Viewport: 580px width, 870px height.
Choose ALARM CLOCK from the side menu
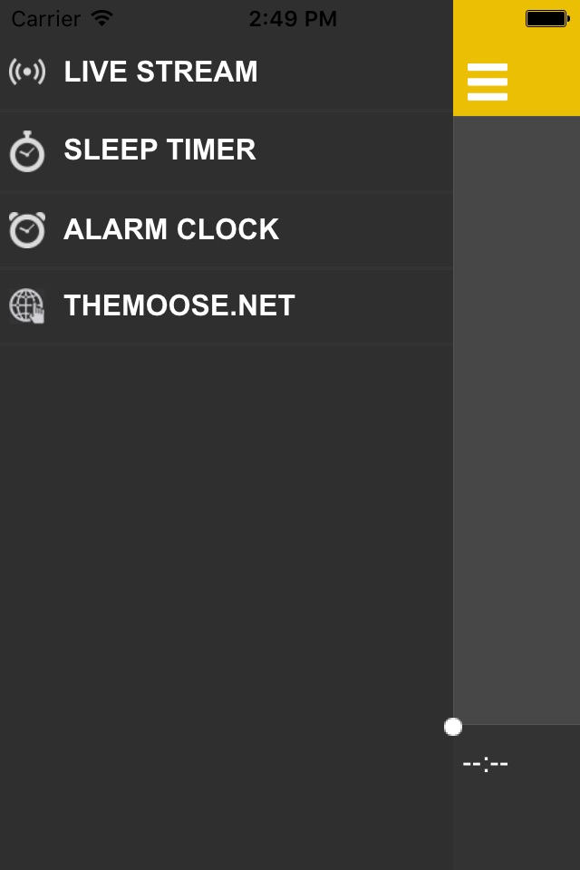(171, 228)
